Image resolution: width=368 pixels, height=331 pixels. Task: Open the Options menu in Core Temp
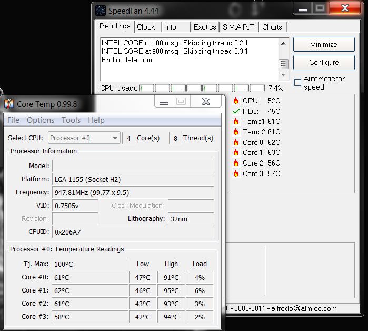click(41, 120)
